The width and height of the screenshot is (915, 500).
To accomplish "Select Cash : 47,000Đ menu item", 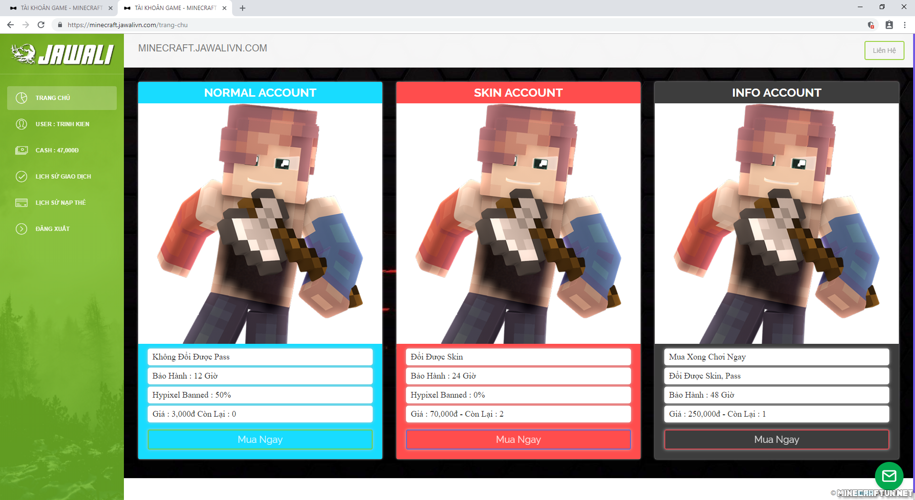I will [x=62, y=150].
